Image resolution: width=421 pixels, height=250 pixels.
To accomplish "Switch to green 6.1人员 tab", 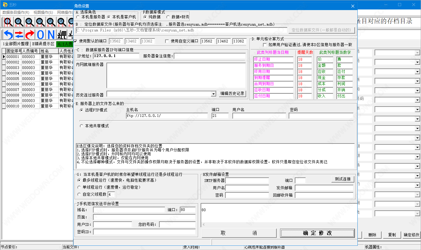I will [65, 44].
